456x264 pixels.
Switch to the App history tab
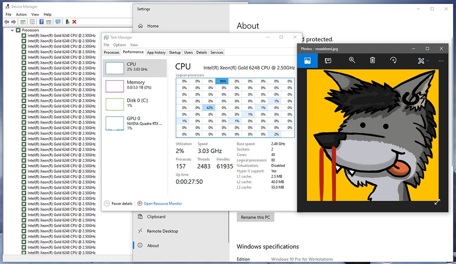pos(156,52)
